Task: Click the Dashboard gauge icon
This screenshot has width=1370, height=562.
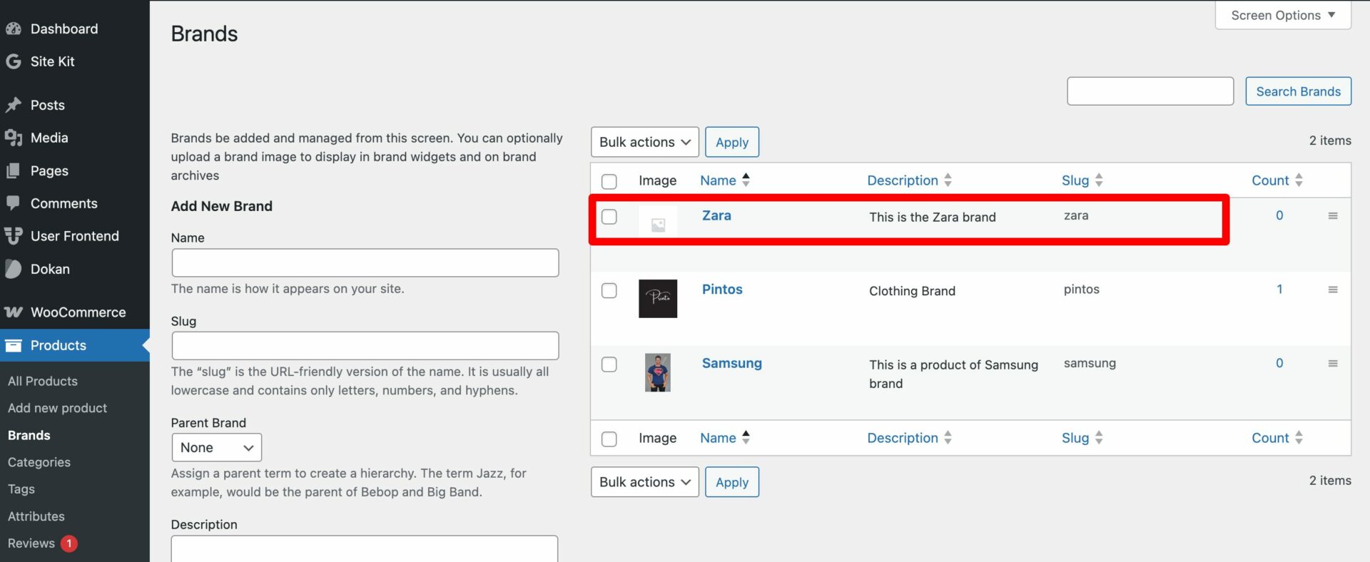Action: pyautogui.click(x=13, y=29)
